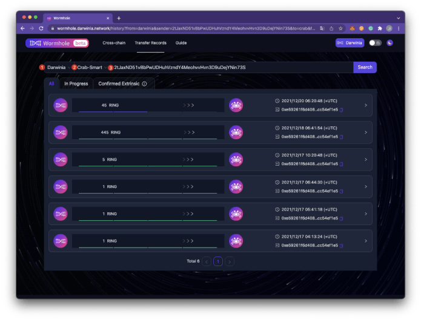The width and height of the screenshot is (421, 320).
Task: Toggle the testnet switch in header
Action: coord(375,43)
